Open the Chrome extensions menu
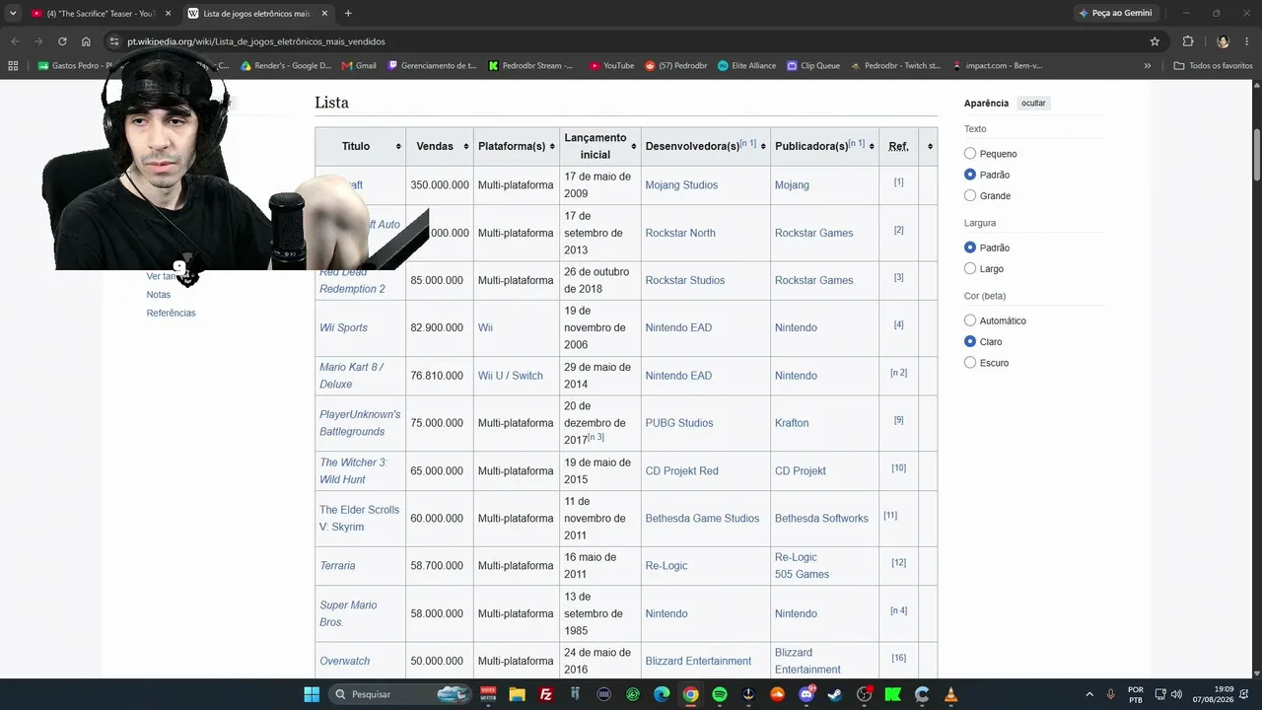This screenshot has width=1262, height=710. [1188, 41]
